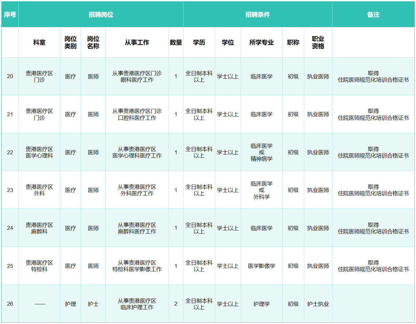This screenshot has height=324, width=416.
Task: Select the quantity 2 cell in row 26
Action: pyautogui.click(x=176, y=304)
